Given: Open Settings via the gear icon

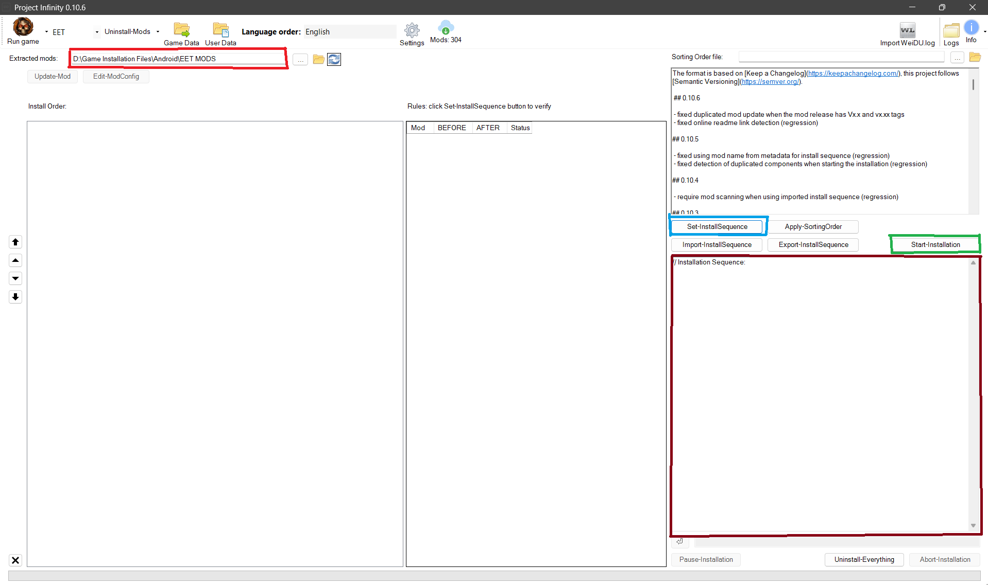Looking at the screenshot, I should [412, 30].
